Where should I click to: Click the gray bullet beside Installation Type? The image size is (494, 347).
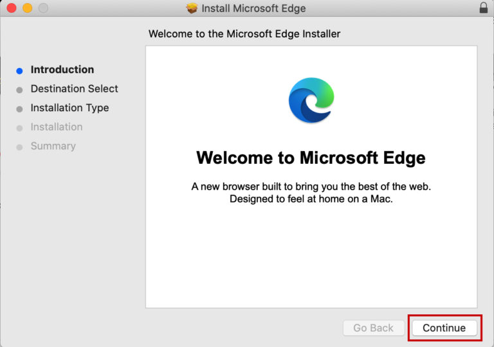(19, 109)
